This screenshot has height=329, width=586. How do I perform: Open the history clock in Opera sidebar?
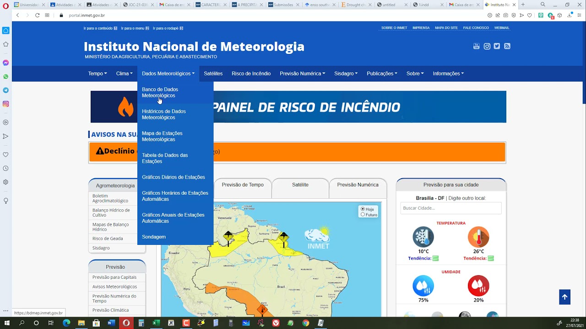click(x=6, y=168)
